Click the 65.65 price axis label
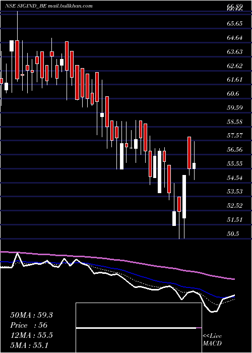This screenshot has height=353, width=252. pyautogui.click(x=235, y=24)
